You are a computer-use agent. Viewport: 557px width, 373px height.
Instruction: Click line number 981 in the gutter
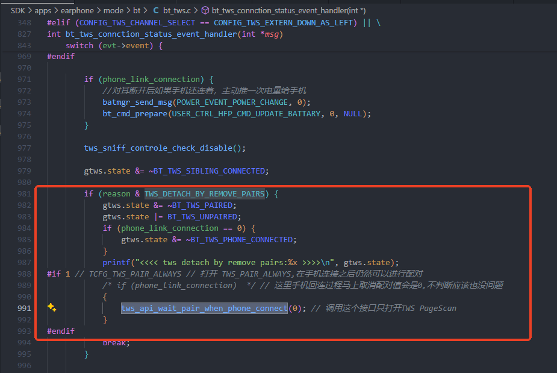click(x=24, y=194)
